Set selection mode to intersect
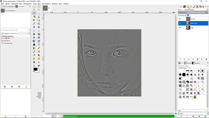 pos(13,38)
